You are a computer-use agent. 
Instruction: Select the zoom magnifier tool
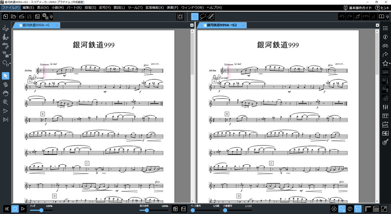(5, 102)
